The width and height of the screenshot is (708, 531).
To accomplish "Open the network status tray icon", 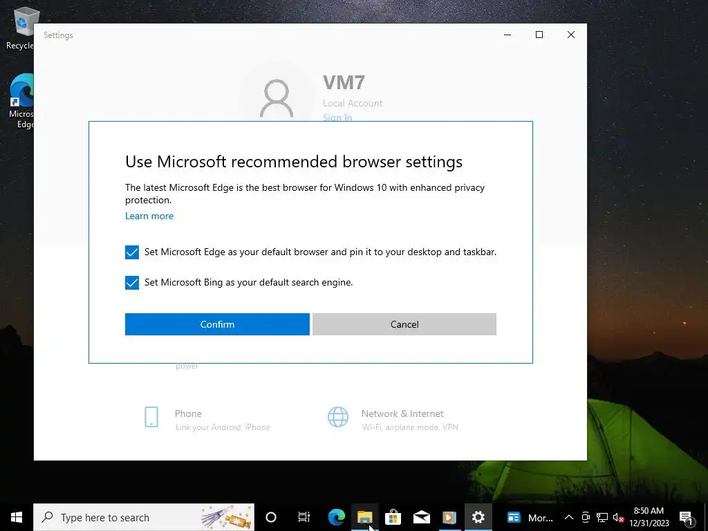I will click(602, 517).
